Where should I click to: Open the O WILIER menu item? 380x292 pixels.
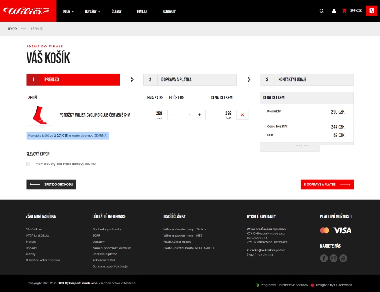coord(142,11)
